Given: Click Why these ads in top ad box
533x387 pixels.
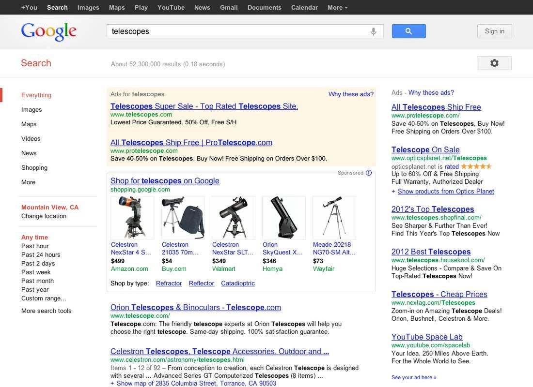Looking at the screenshot, I should coord(351,94).
